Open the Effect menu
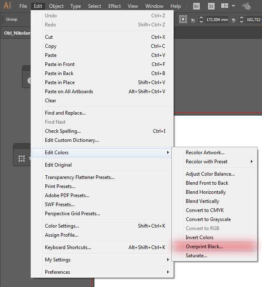262x287 pixels. (115, 6)
